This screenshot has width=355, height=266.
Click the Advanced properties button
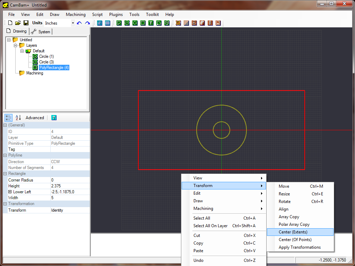(x=35, y=118)
